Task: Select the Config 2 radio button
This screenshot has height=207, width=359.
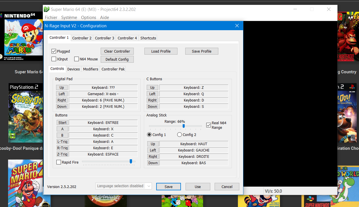Action: (179, 135)
